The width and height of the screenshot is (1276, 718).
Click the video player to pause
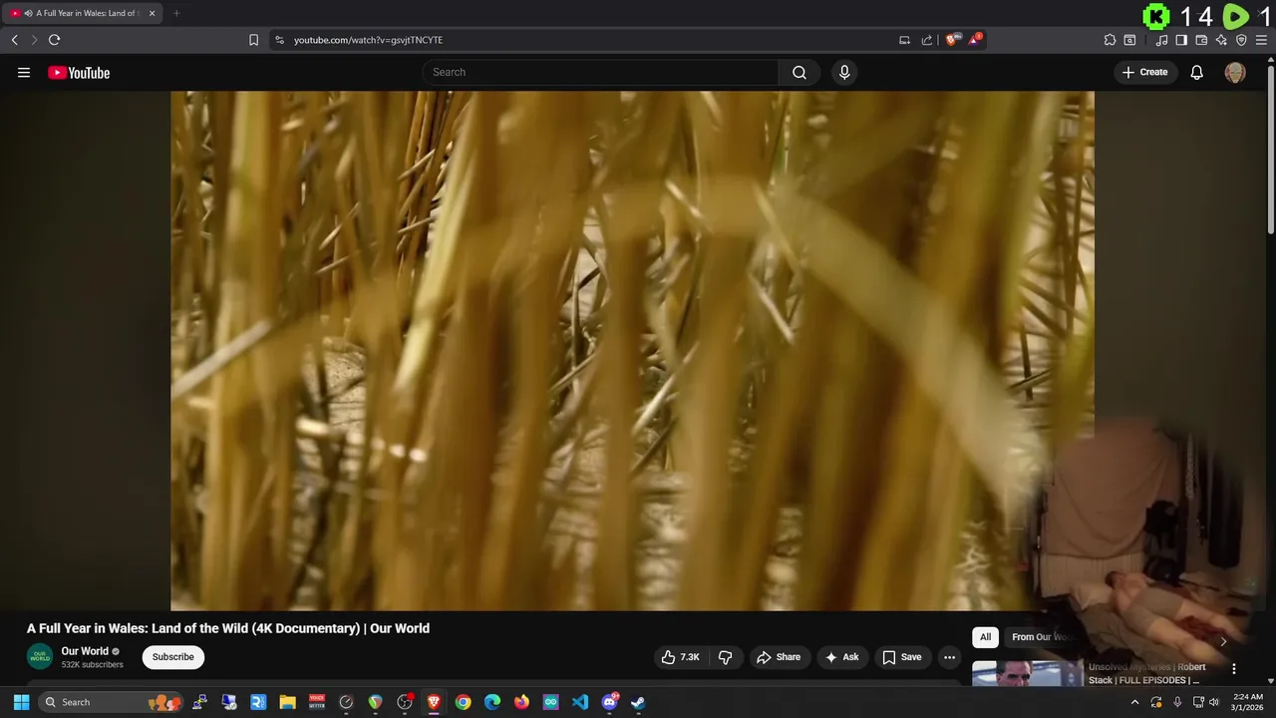632,350
